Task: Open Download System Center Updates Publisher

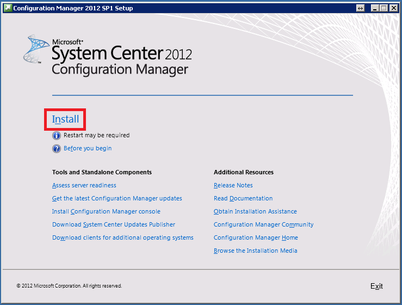Action: pyautogui.click(x=114, y=224)
